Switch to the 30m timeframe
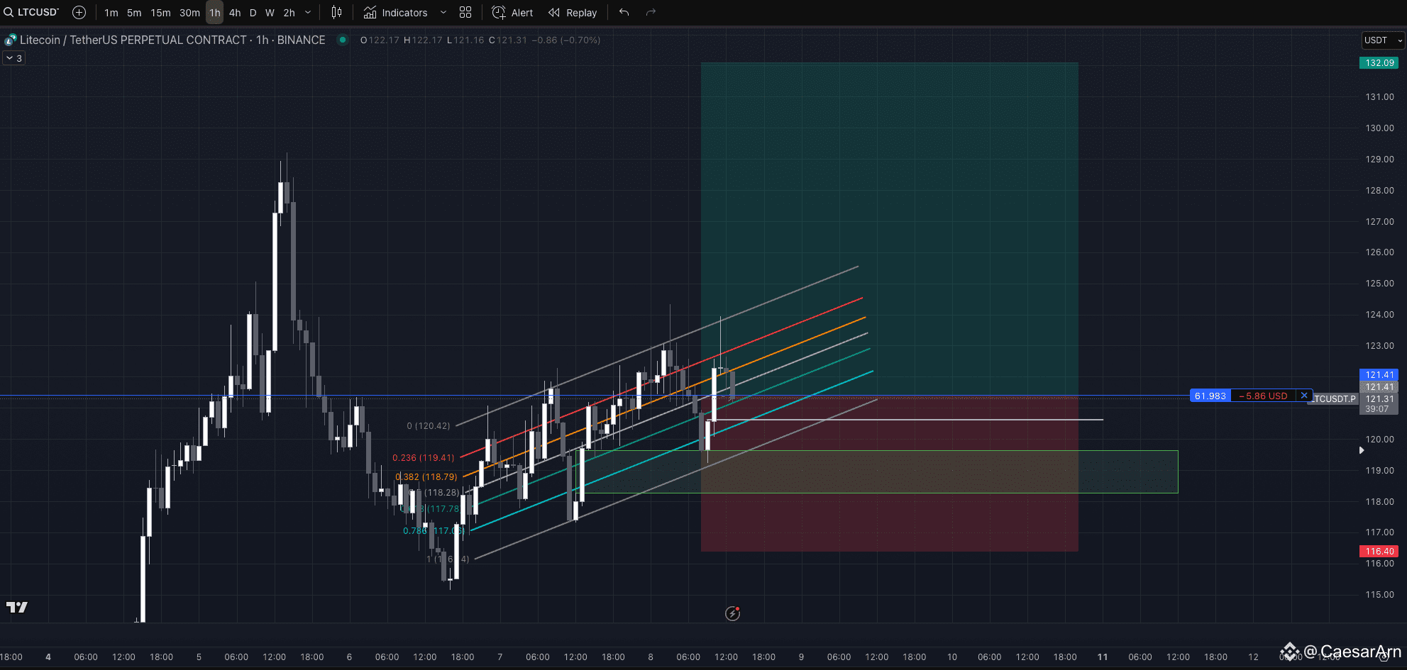Viewport: 1407px width, 670px height. coord(189,13)
